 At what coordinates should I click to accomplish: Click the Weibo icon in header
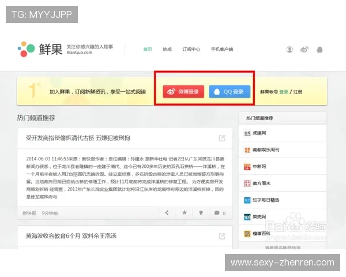pyautogui.click(x=304, y=50)
